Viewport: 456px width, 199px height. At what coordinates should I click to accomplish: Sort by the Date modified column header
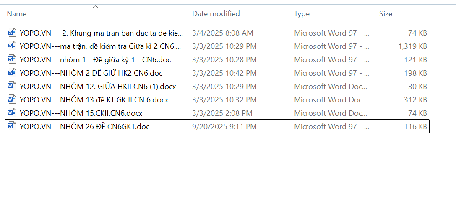[216, 14]
